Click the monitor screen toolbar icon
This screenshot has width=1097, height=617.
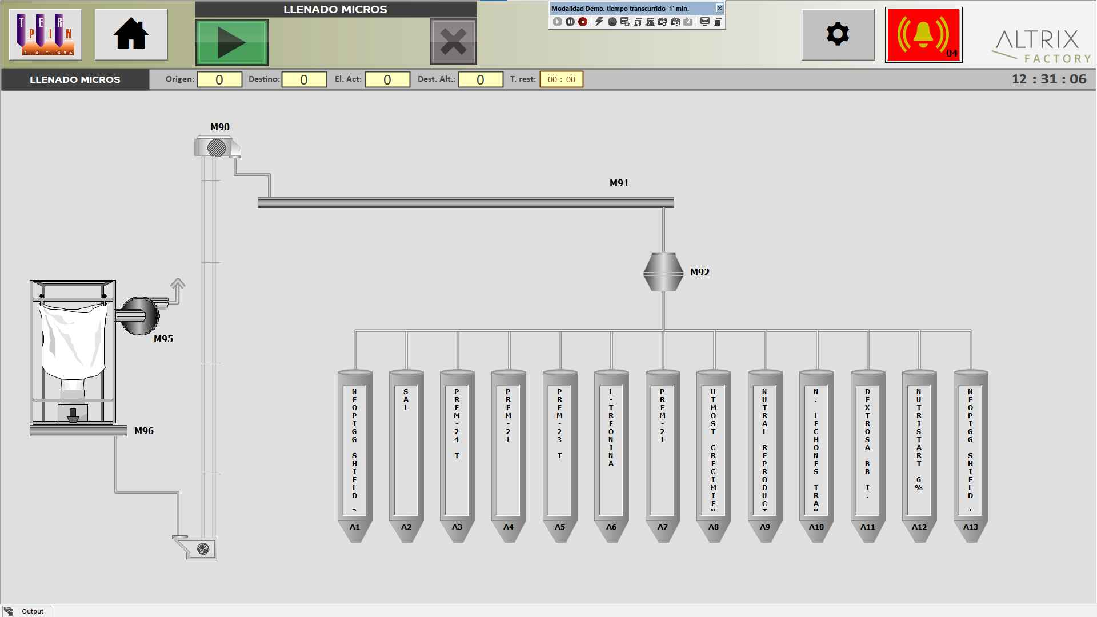click(704, 22)
